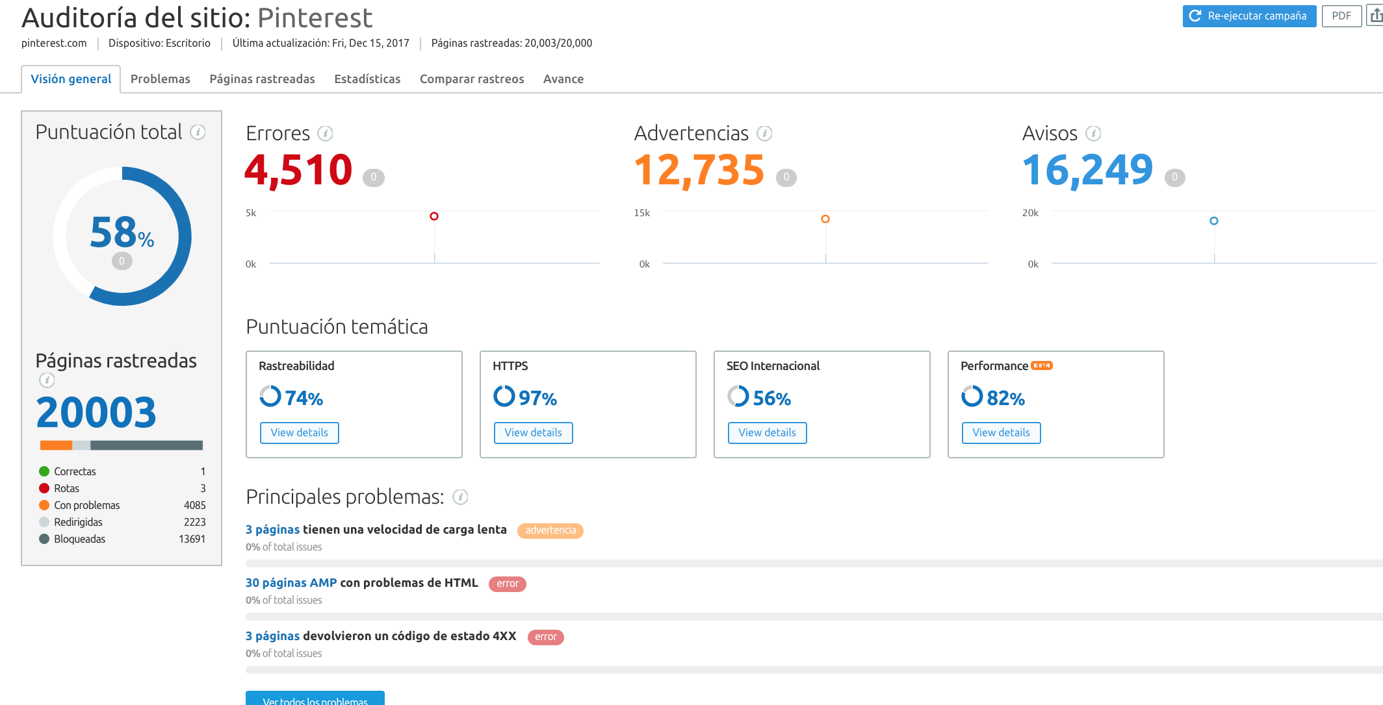Viewport: 1383px width, 705px height.
Task: Click the Bloqueadas 13691 row
Action: point(122,539)
